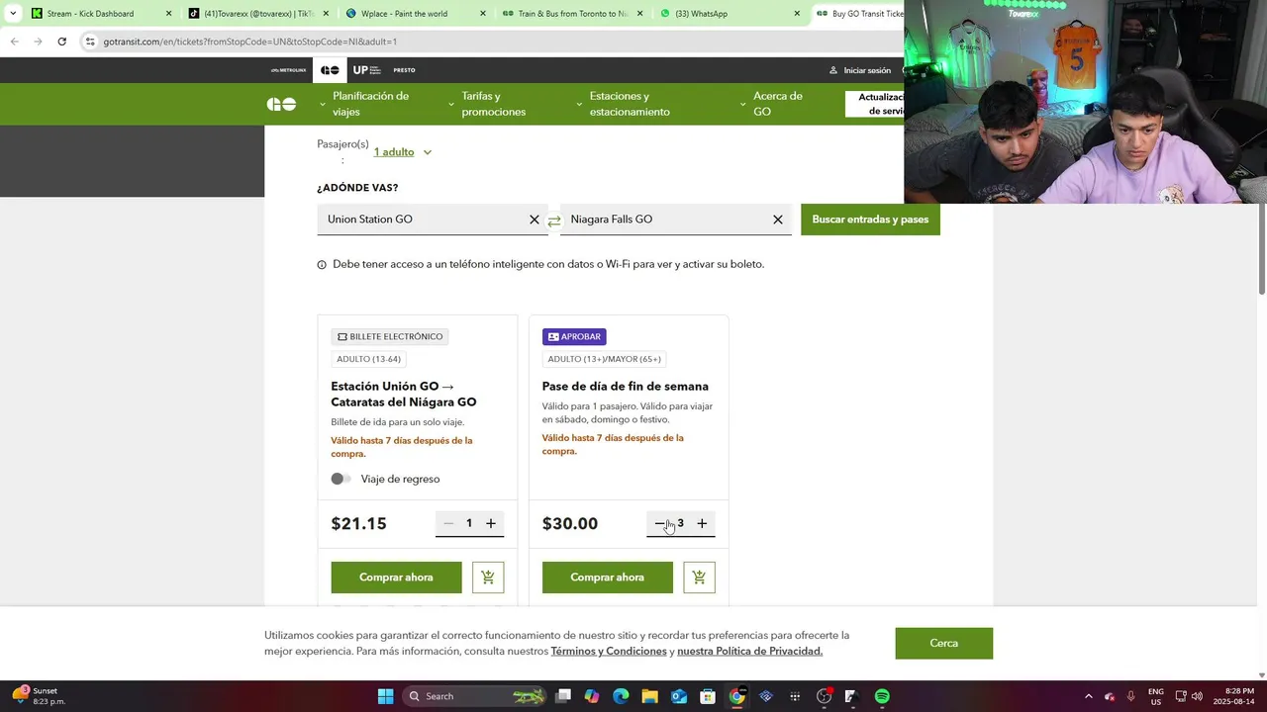Expand the 1 adulto passenger dropdown

click(x=403, y=152)
